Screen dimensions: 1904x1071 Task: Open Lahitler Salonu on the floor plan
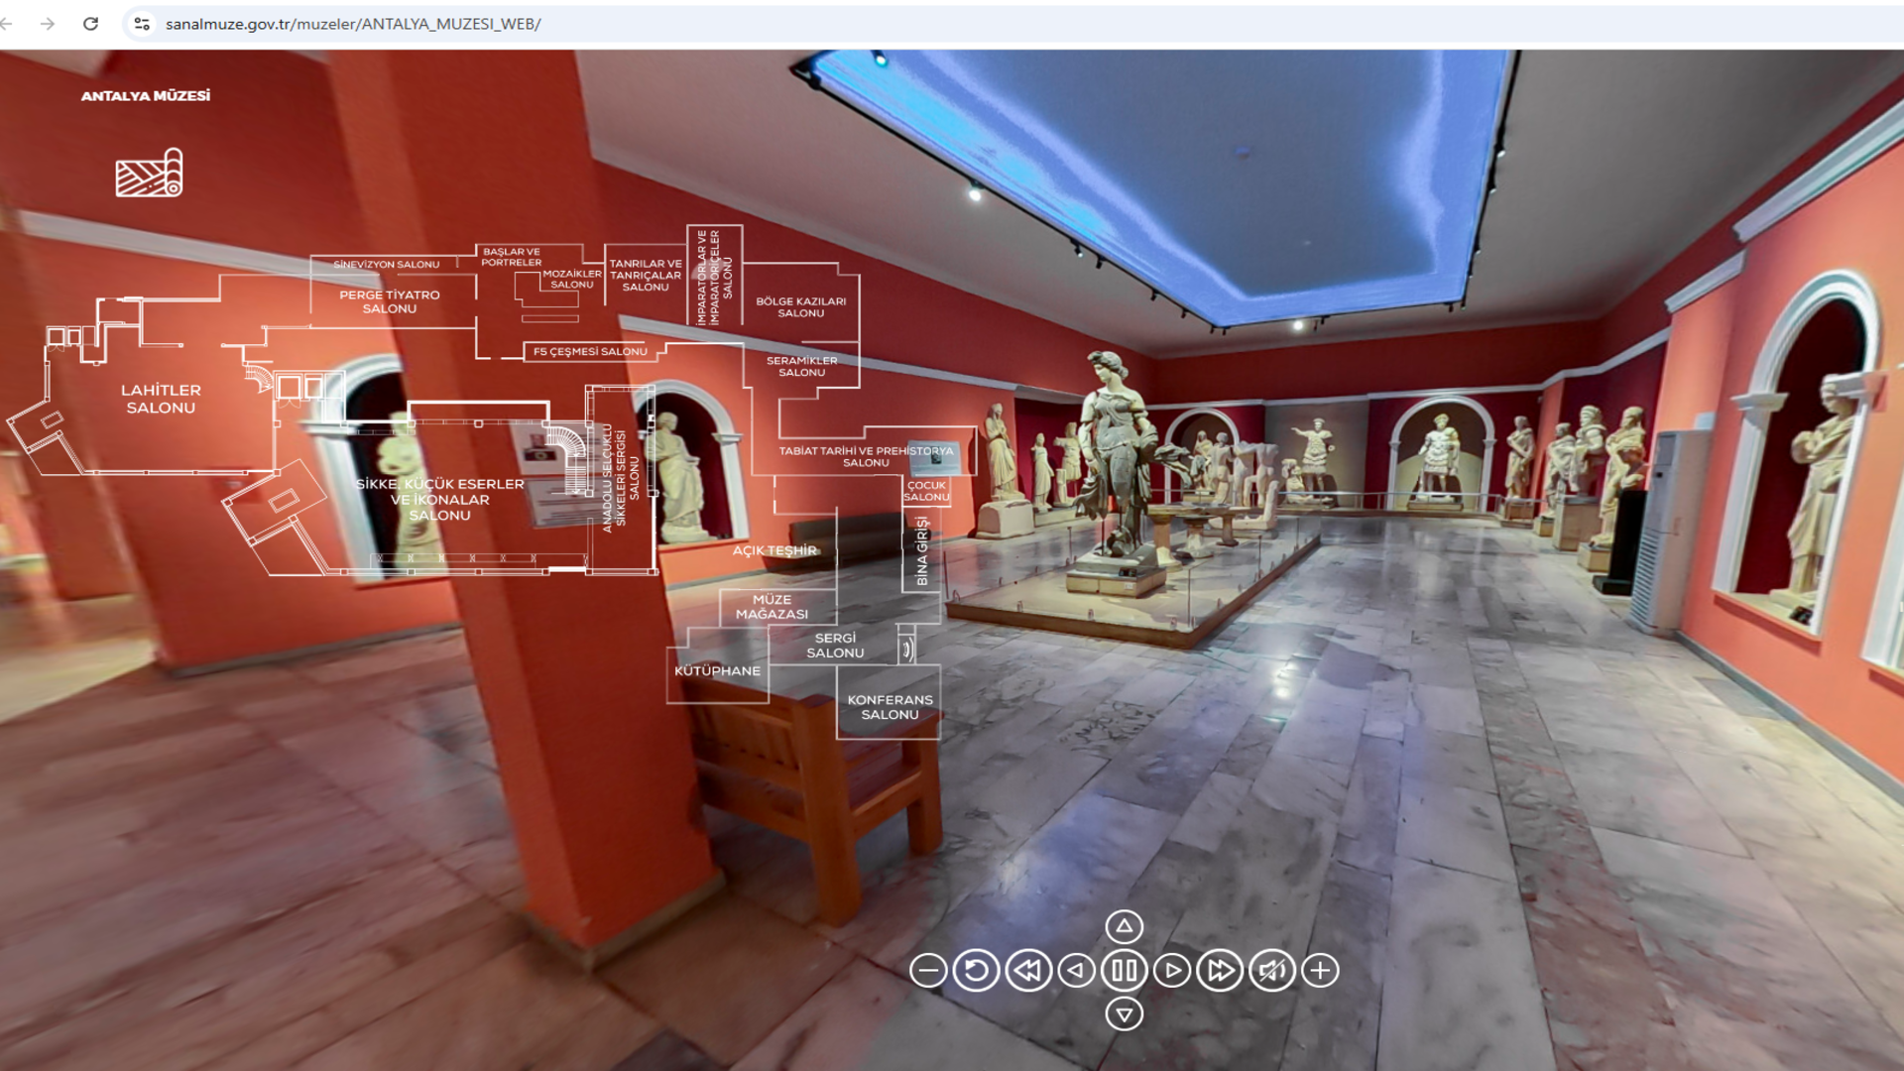click(x=161, y=399)
